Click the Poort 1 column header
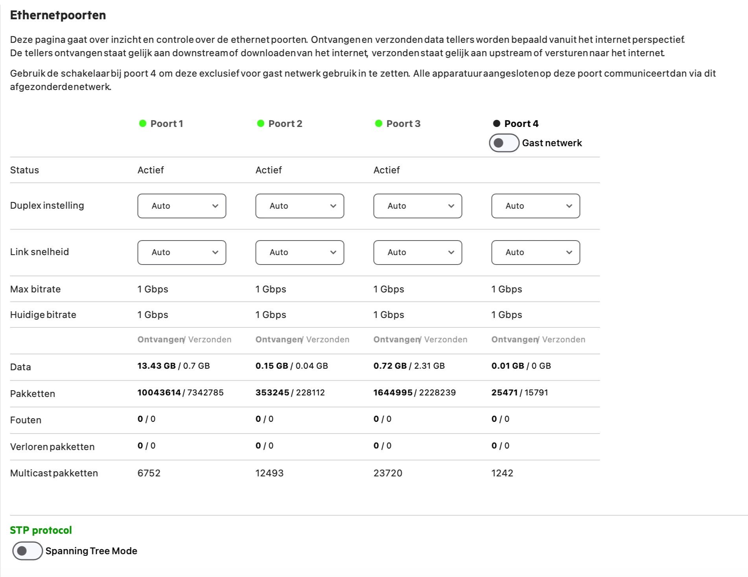 167,123
